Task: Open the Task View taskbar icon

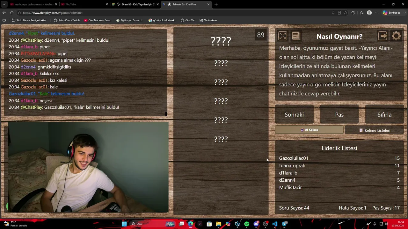Action: click(x=181, y=224)
